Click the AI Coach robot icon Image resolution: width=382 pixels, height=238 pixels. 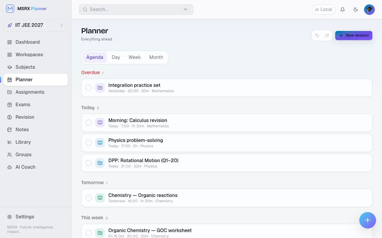(x=10, y=167)
